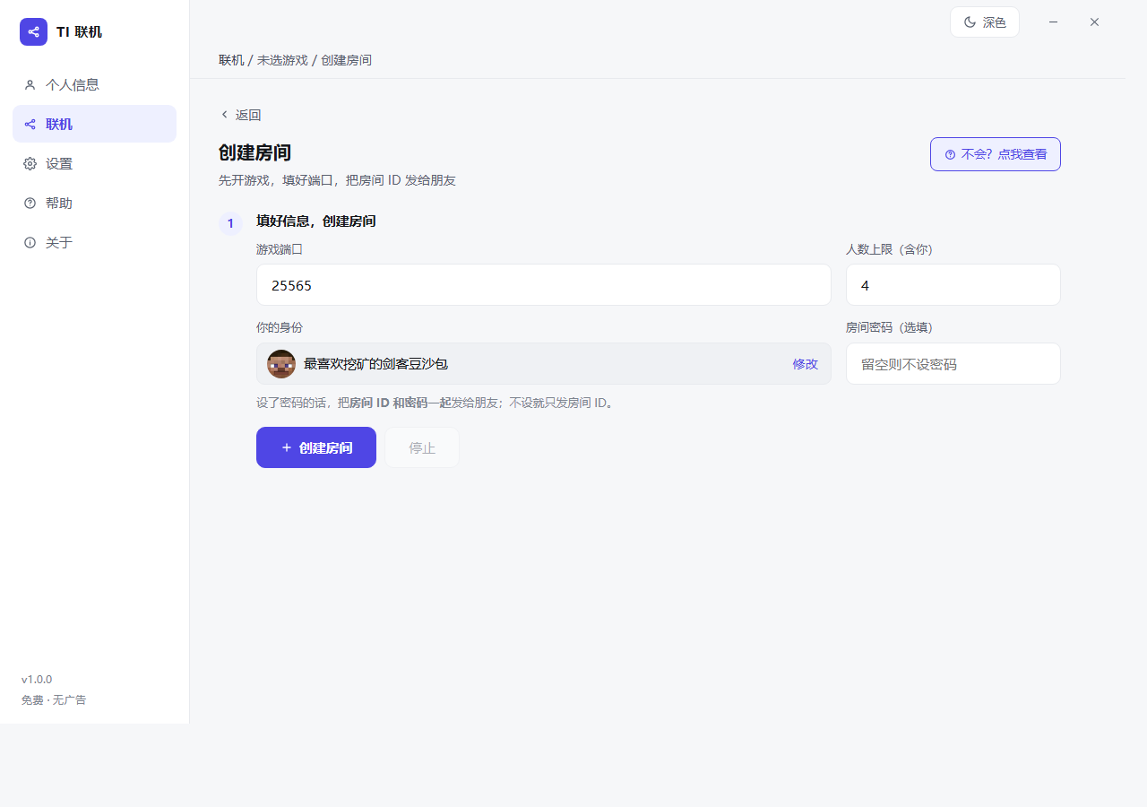1147x807 pixels.
Task: Click the 免费 · 无广告 text
Action: tap(54, 700)
